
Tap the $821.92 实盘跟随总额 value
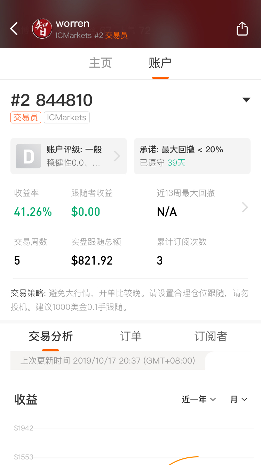point(92,260)
